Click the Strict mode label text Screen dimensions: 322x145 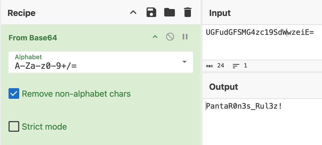pyautogui.click(x=44, y=127)
